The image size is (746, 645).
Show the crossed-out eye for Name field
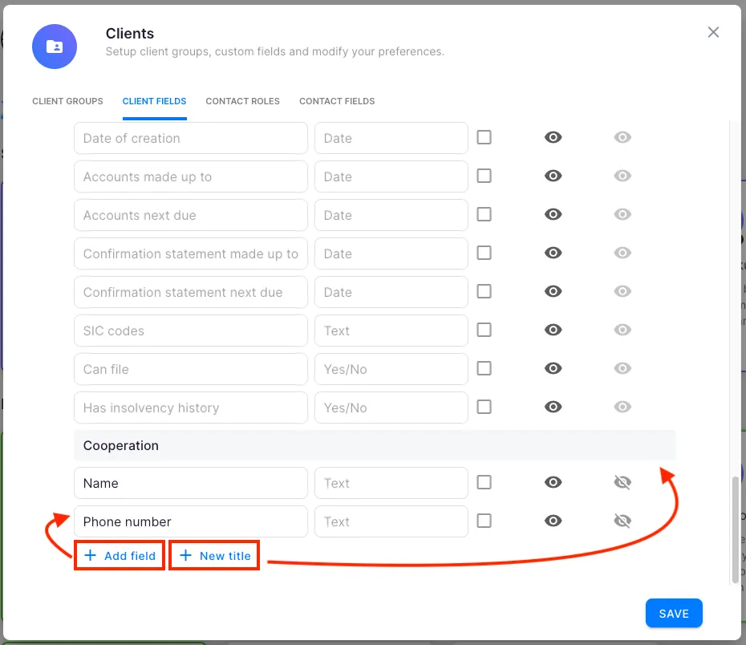622,483
